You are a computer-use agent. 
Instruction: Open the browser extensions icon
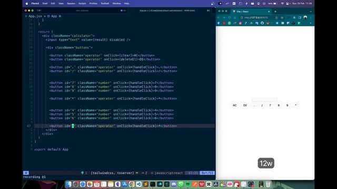click(x=294, y=17)
